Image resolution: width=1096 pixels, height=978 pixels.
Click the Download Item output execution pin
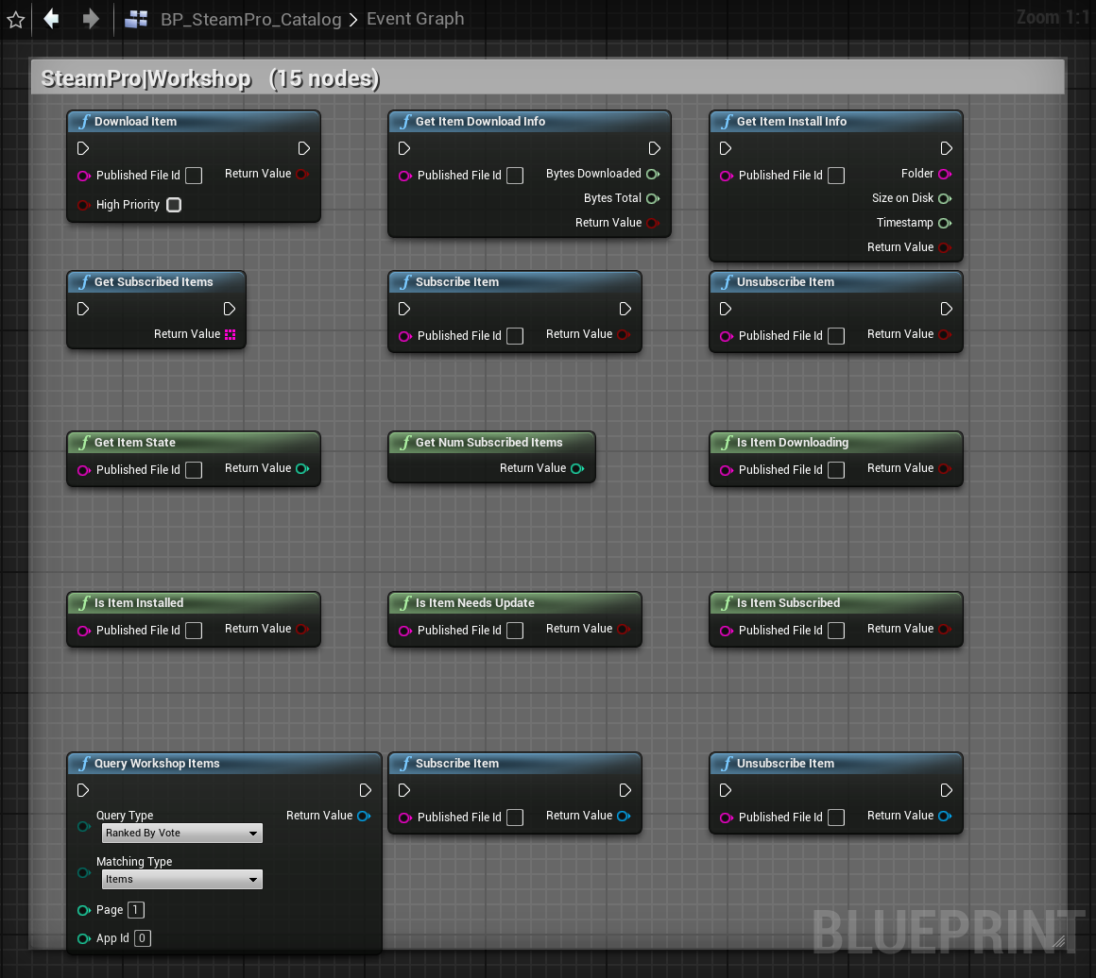303,148
